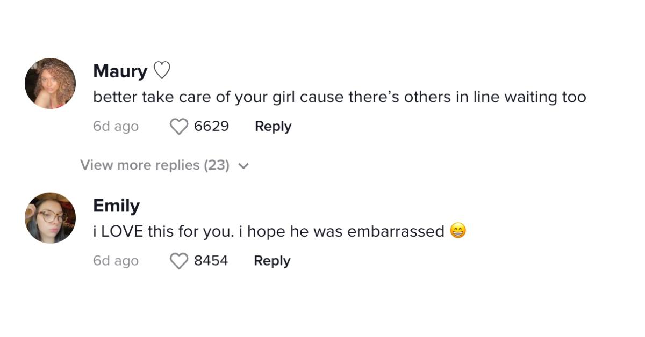Viewport: 645px width, 337px height.
Task: Click the 8454 like count
Action: [x=210, y=261]
